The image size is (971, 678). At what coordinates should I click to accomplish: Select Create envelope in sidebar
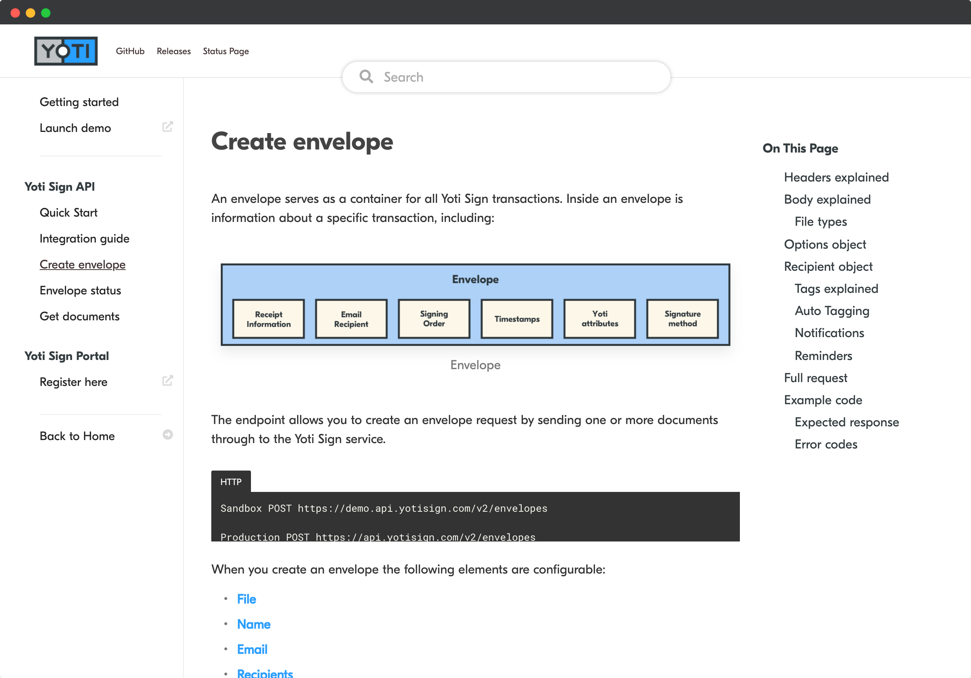click(x=82, y=264)
